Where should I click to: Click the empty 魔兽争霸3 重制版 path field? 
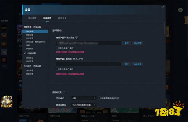(88, 64)
